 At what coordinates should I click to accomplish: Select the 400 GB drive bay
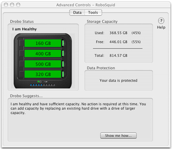click(x=43, y=54)
